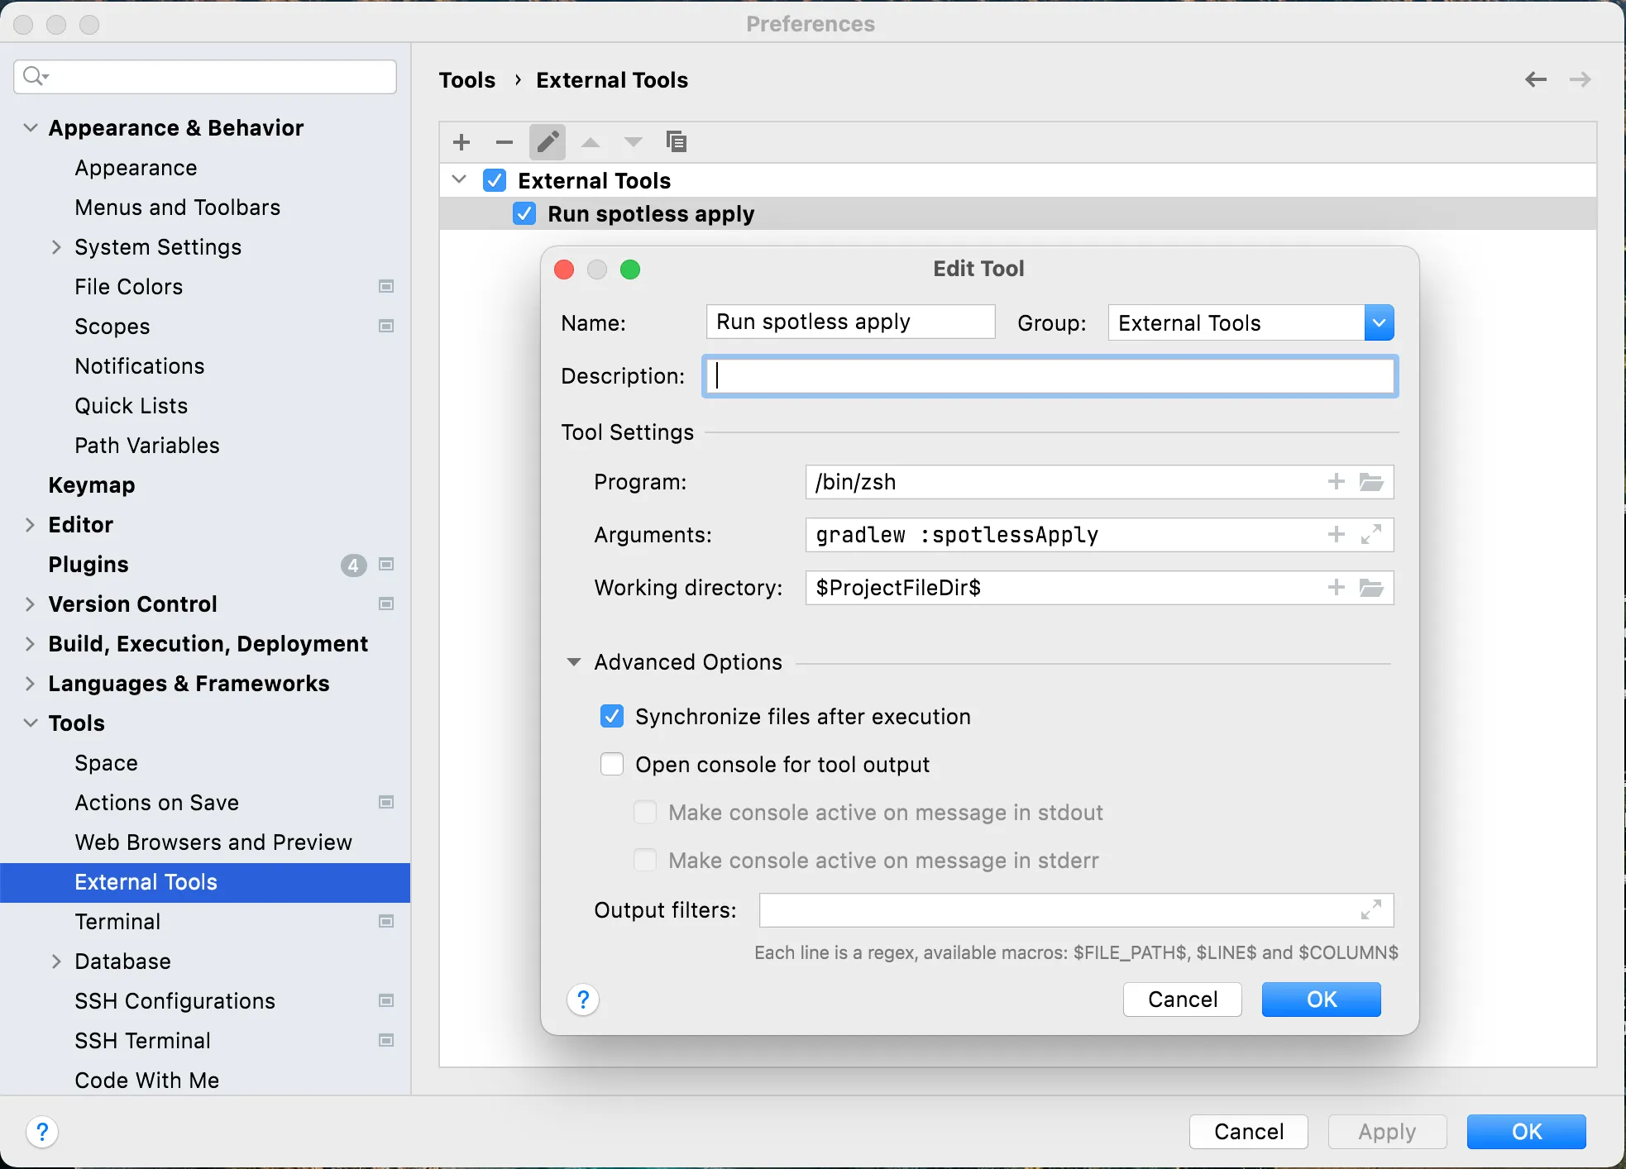Image resolution: width=1626 pixels, height=1169 pixels.
Task: Uncheck Run spotless apply tool
Action: pyautogui.click(x=524, y=213)
